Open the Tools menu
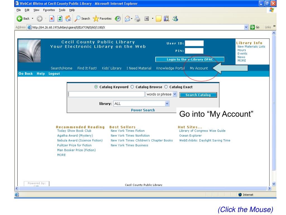 pyautogui.click(x=62, y=10)
